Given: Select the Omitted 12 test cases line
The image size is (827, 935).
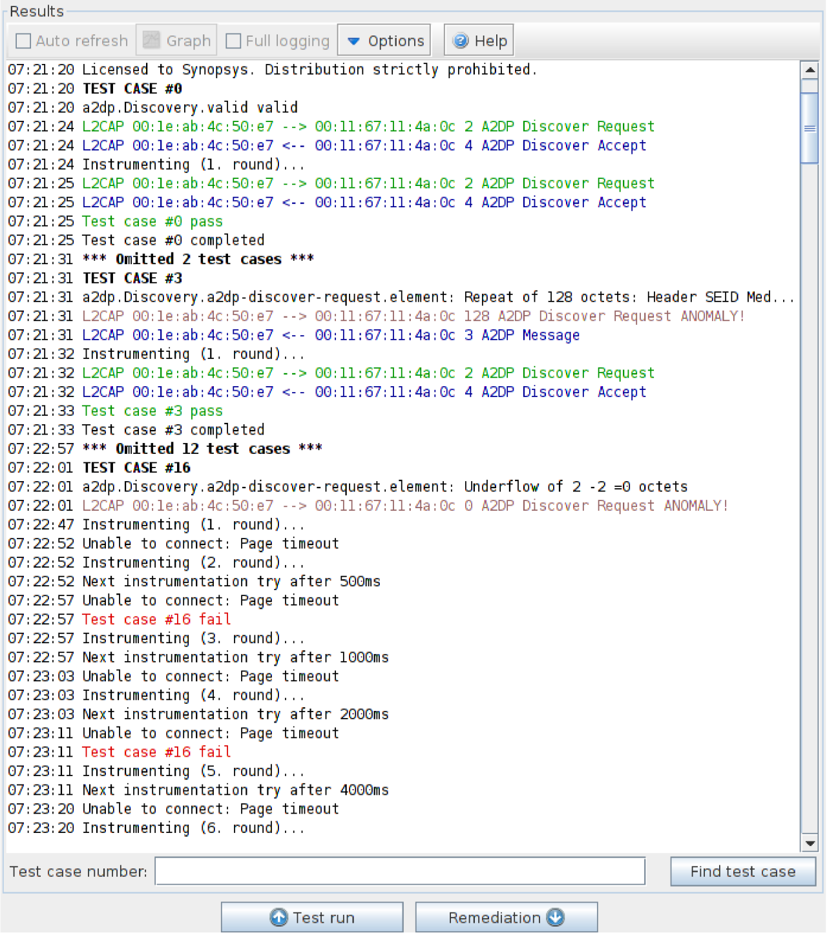Looking at the screenshot, I should (202, 449).
